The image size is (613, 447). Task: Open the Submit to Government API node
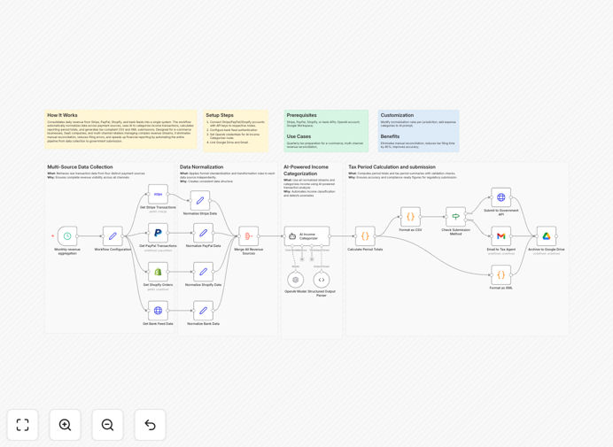click(x=501, y=197)
